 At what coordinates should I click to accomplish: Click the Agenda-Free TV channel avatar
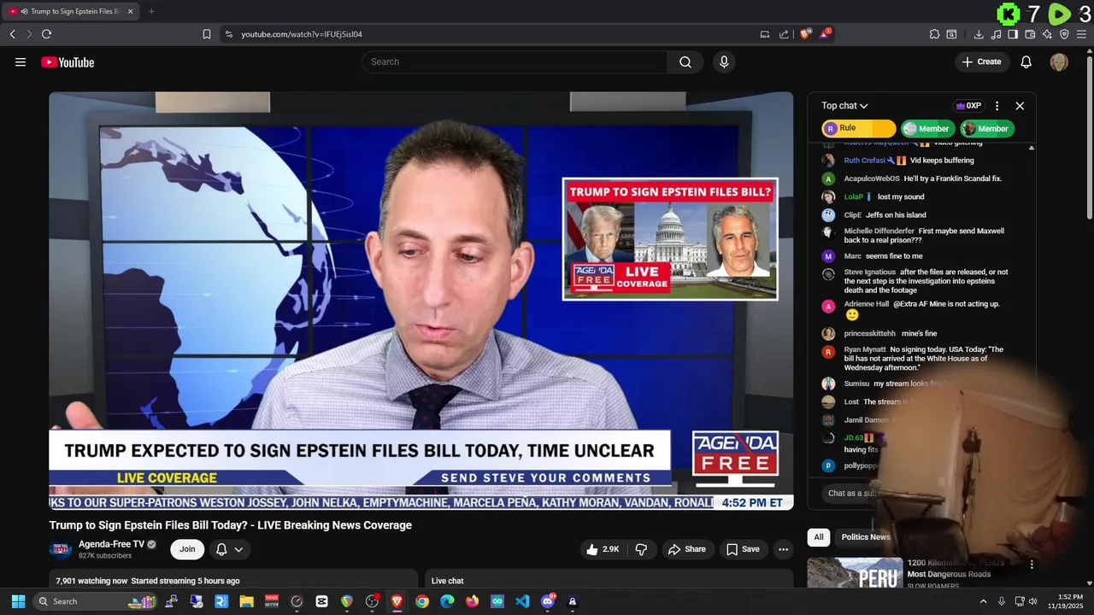tap(61, 549)
